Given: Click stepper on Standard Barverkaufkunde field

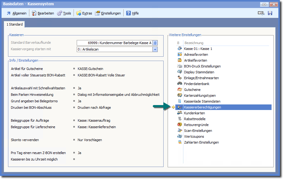Looking at the screenshot, I should tap(155, 43).
